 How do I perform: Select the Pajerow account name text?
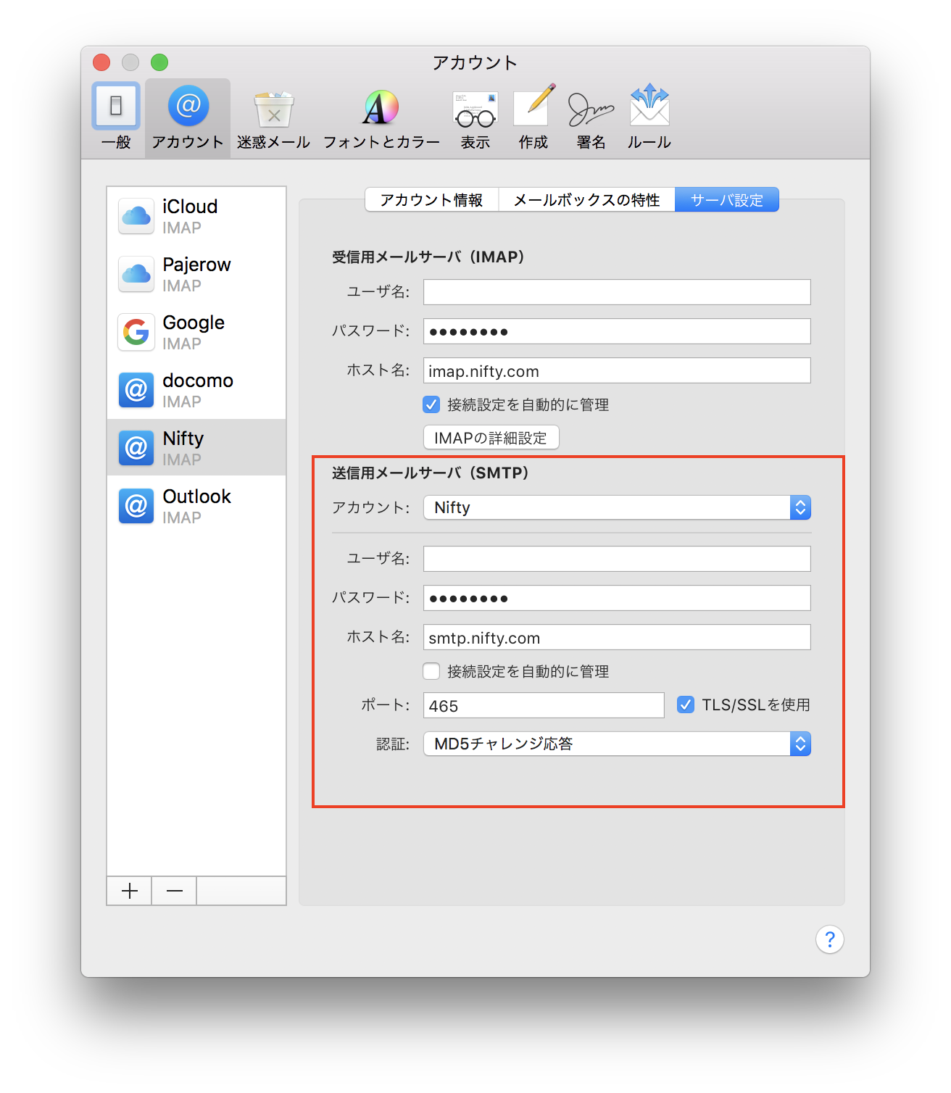point(196,265)
